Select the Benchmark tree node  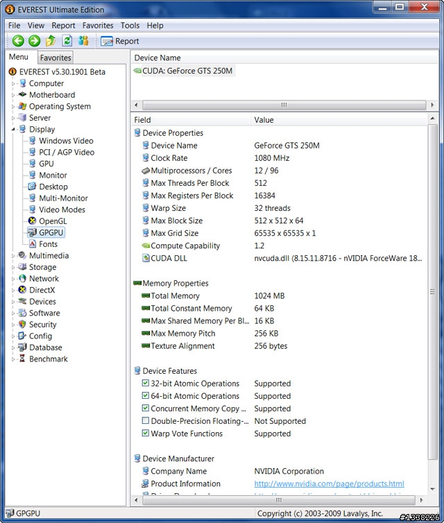(x=49, y=359)
